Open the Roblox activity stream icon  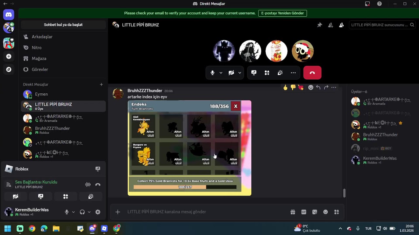tap(98, 169)
